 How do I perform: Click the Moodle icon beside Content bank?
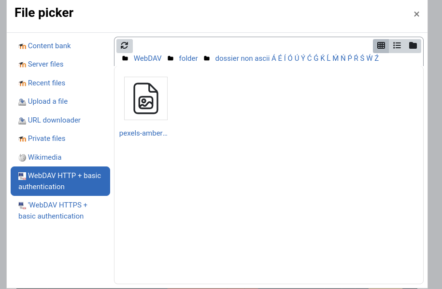(22, 46)
